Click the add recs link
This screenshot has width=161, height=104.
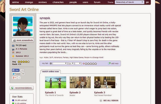(115, 63)
